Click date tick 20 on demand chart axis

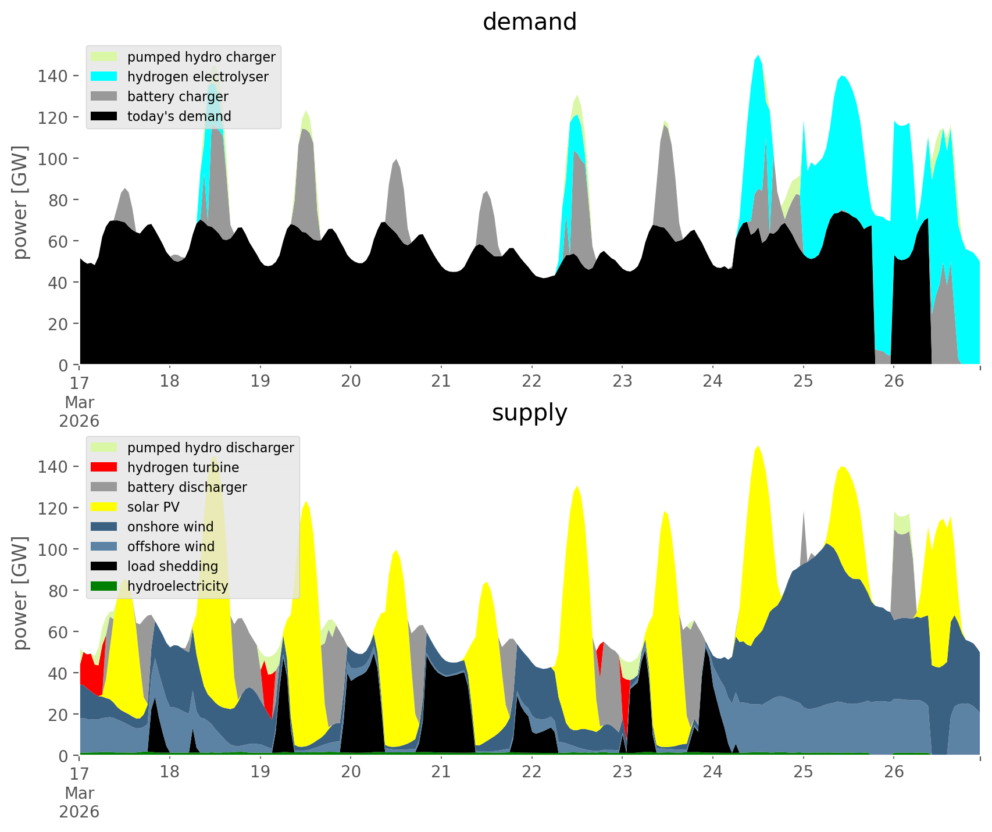coord(351,381)
